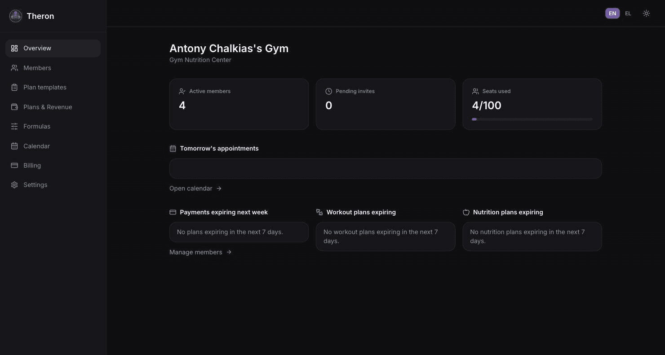Click the Active members count 4
This screenshot has height=355, width=665.
point(182,106)
